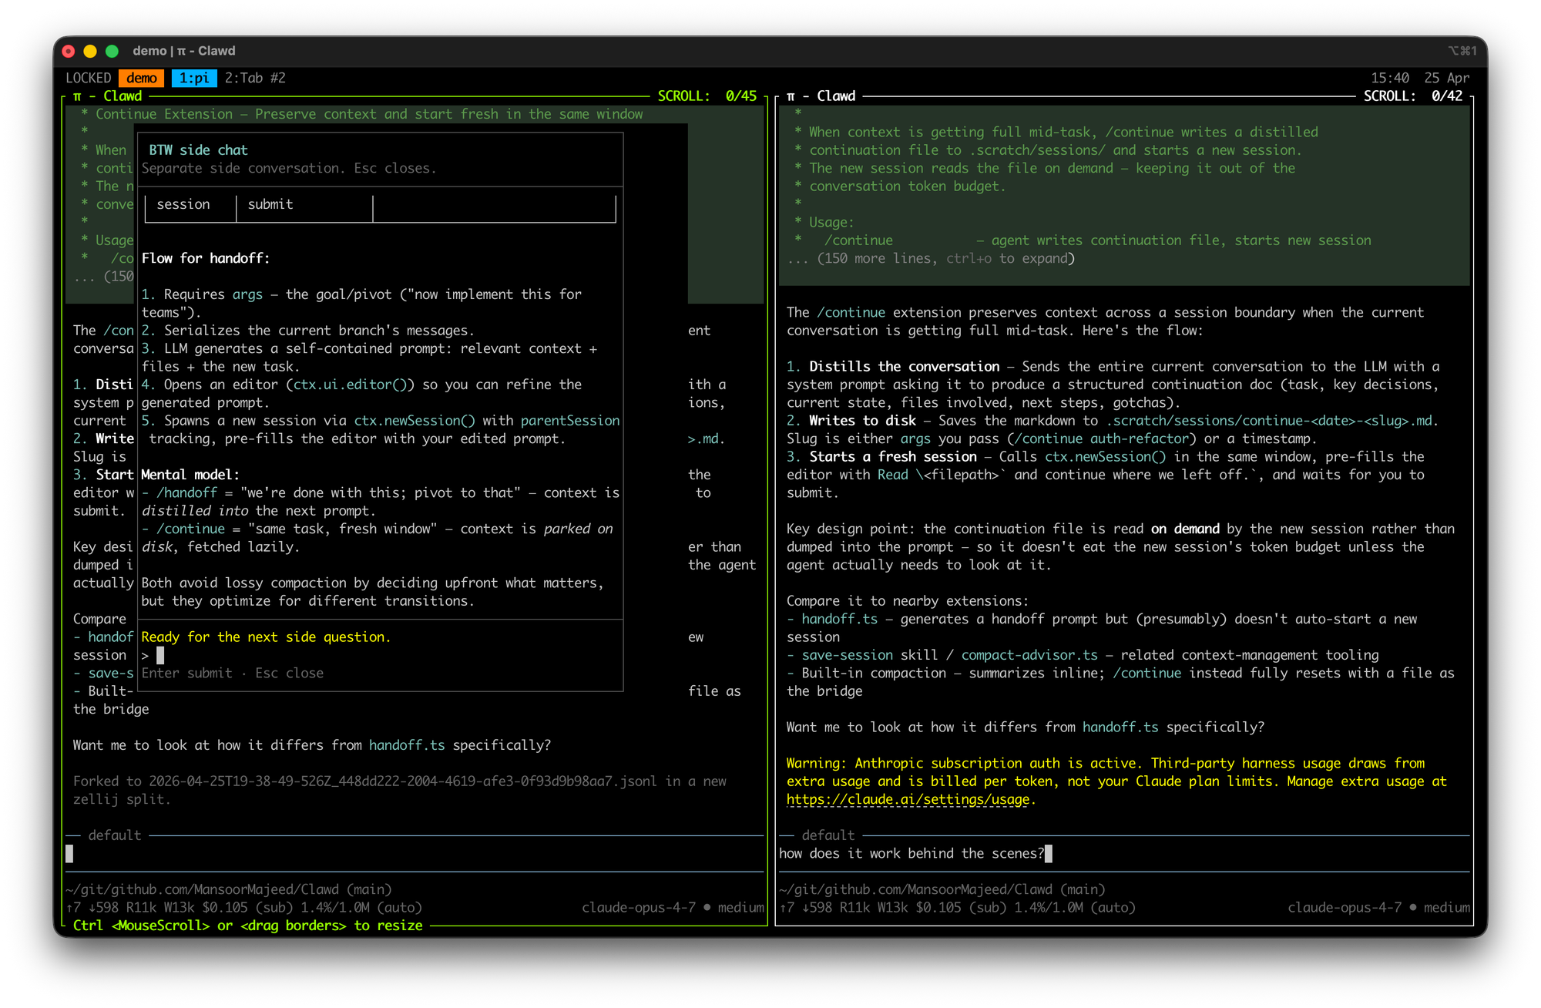Click the demo session tab
This screenshot has width=1541, height=1008.
tap(142, 78)
